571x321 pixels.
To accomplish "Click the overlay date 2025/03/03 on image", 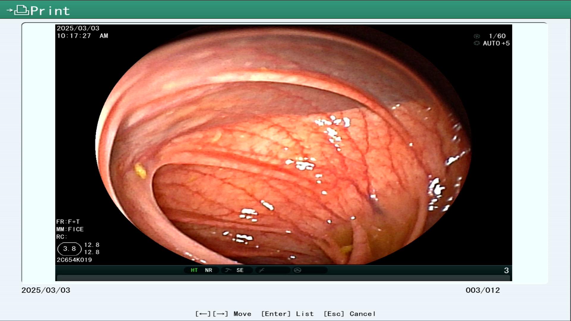I will pos(78,28).
